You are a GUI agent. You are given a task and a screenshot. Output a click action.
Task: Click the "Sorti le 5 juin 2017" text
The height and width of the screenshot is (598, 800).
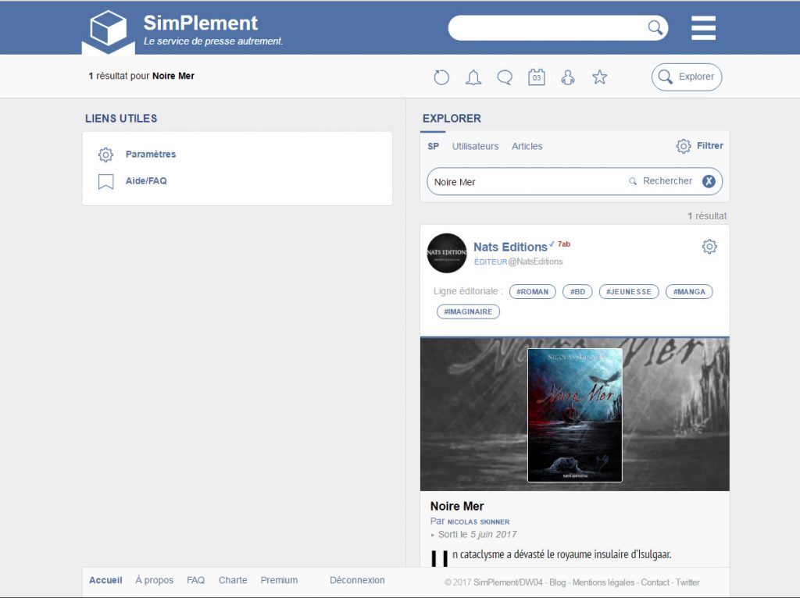[477, 534]
